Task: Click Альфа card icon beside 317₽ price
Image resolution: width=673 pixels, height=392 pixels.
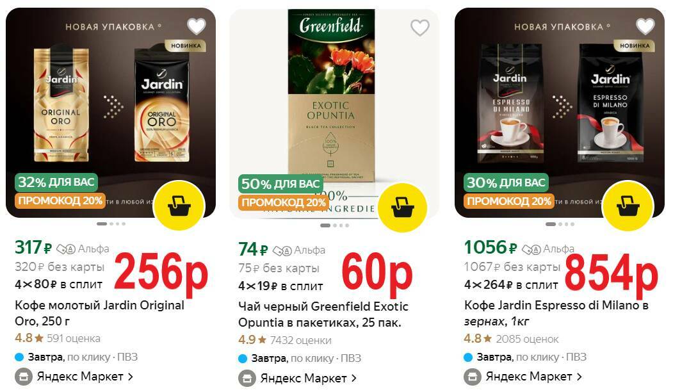Action: click(66, 249)
